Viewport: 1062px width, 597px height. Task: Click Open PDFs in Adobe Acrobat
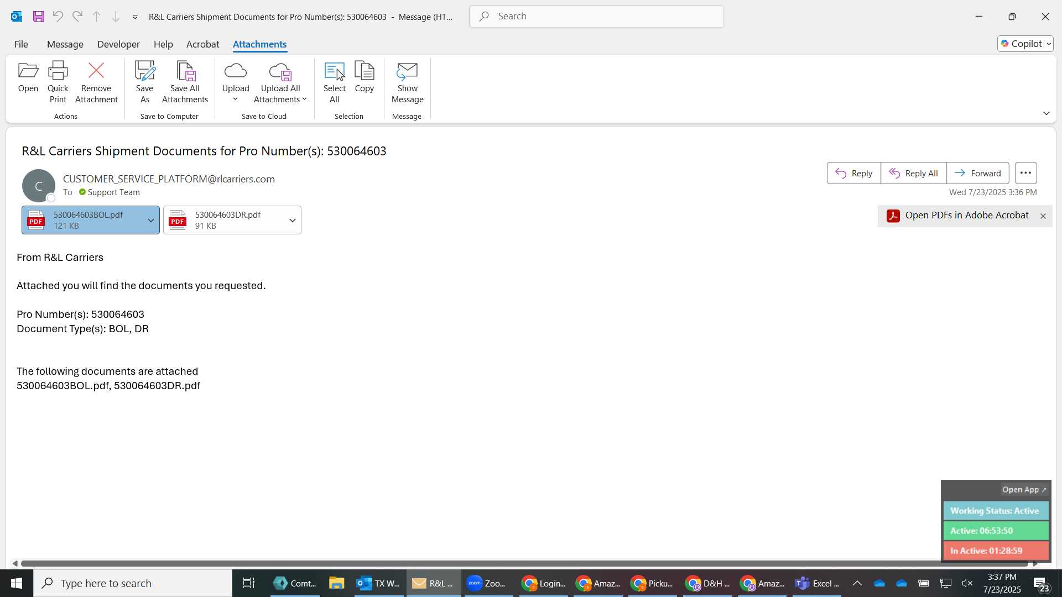pos(957,216)
